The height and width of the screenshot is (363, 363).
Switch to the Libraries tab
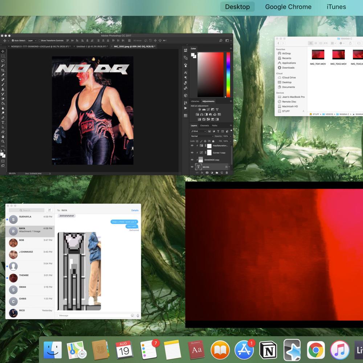(195, 101)
